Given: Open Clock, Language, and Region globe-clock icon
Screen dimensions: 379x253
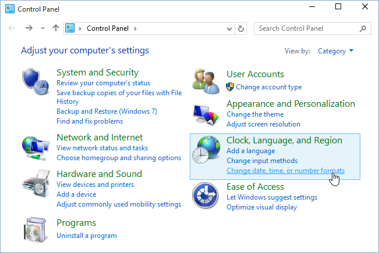Looking at the screenshot, I should [206, 150].
